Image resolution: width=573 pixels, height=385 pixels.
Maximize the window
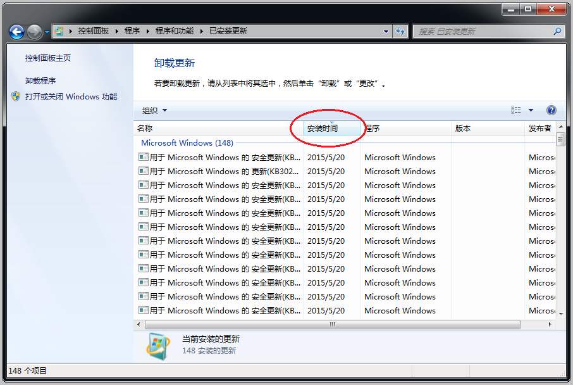[528, 9]
